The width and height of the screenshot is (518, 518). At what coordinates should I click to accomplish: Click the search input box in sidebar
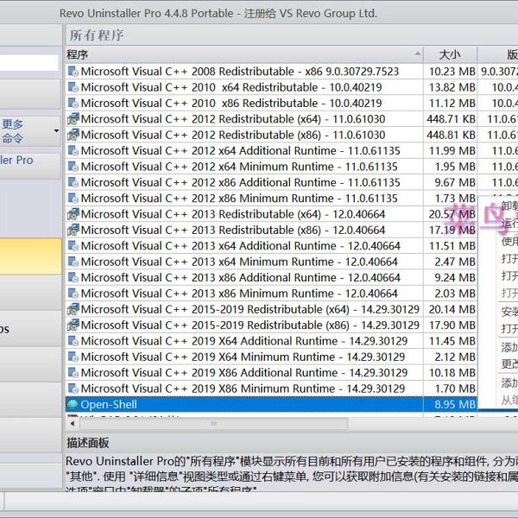point(29,62)
